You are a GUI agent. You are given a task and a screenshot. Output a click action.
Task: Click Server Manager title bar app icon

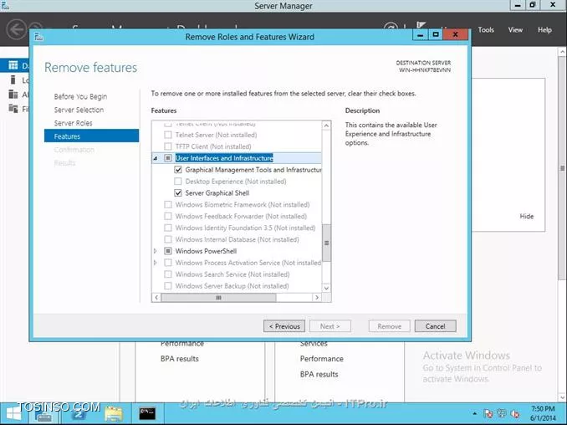tap(5, 5)
